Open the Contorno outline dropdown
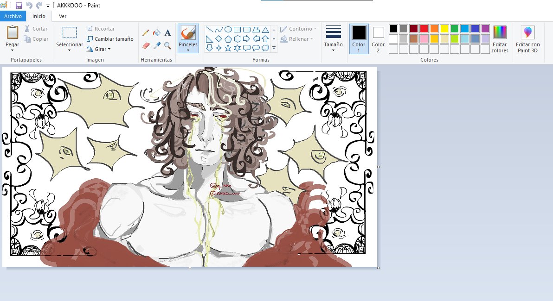The height and width of the screenshot is (301, 553). (x=298, y=29)
